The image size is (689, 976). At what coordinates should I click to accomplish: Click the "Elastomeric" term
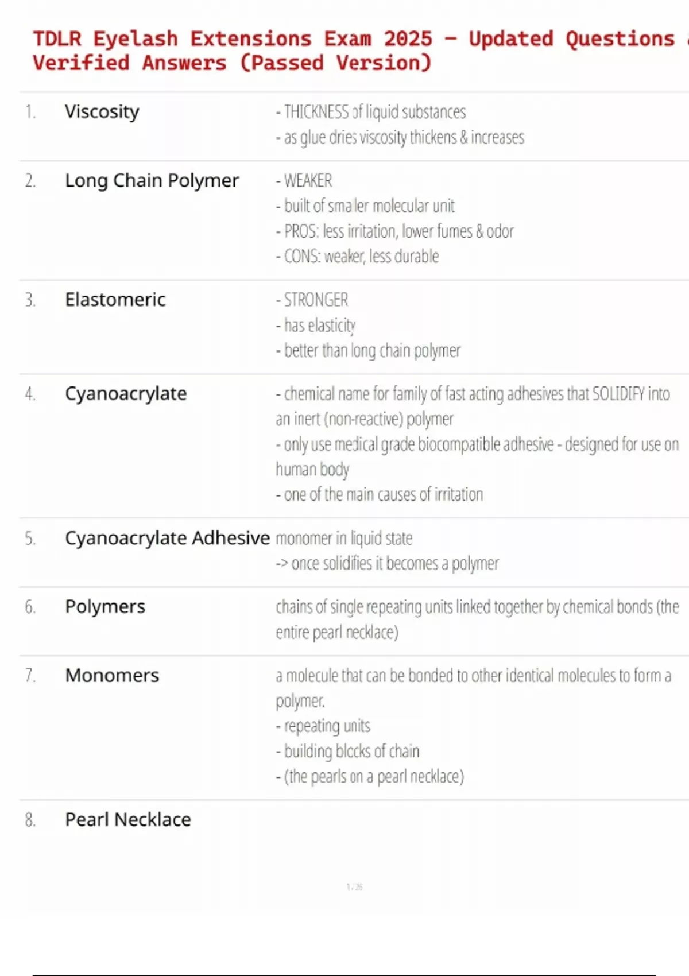115,300
